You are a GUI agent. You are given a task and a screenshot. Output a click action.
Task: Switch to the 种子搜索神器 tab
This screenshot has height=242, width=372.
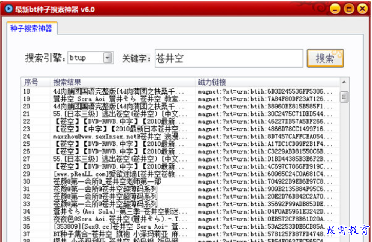(31, 29)
